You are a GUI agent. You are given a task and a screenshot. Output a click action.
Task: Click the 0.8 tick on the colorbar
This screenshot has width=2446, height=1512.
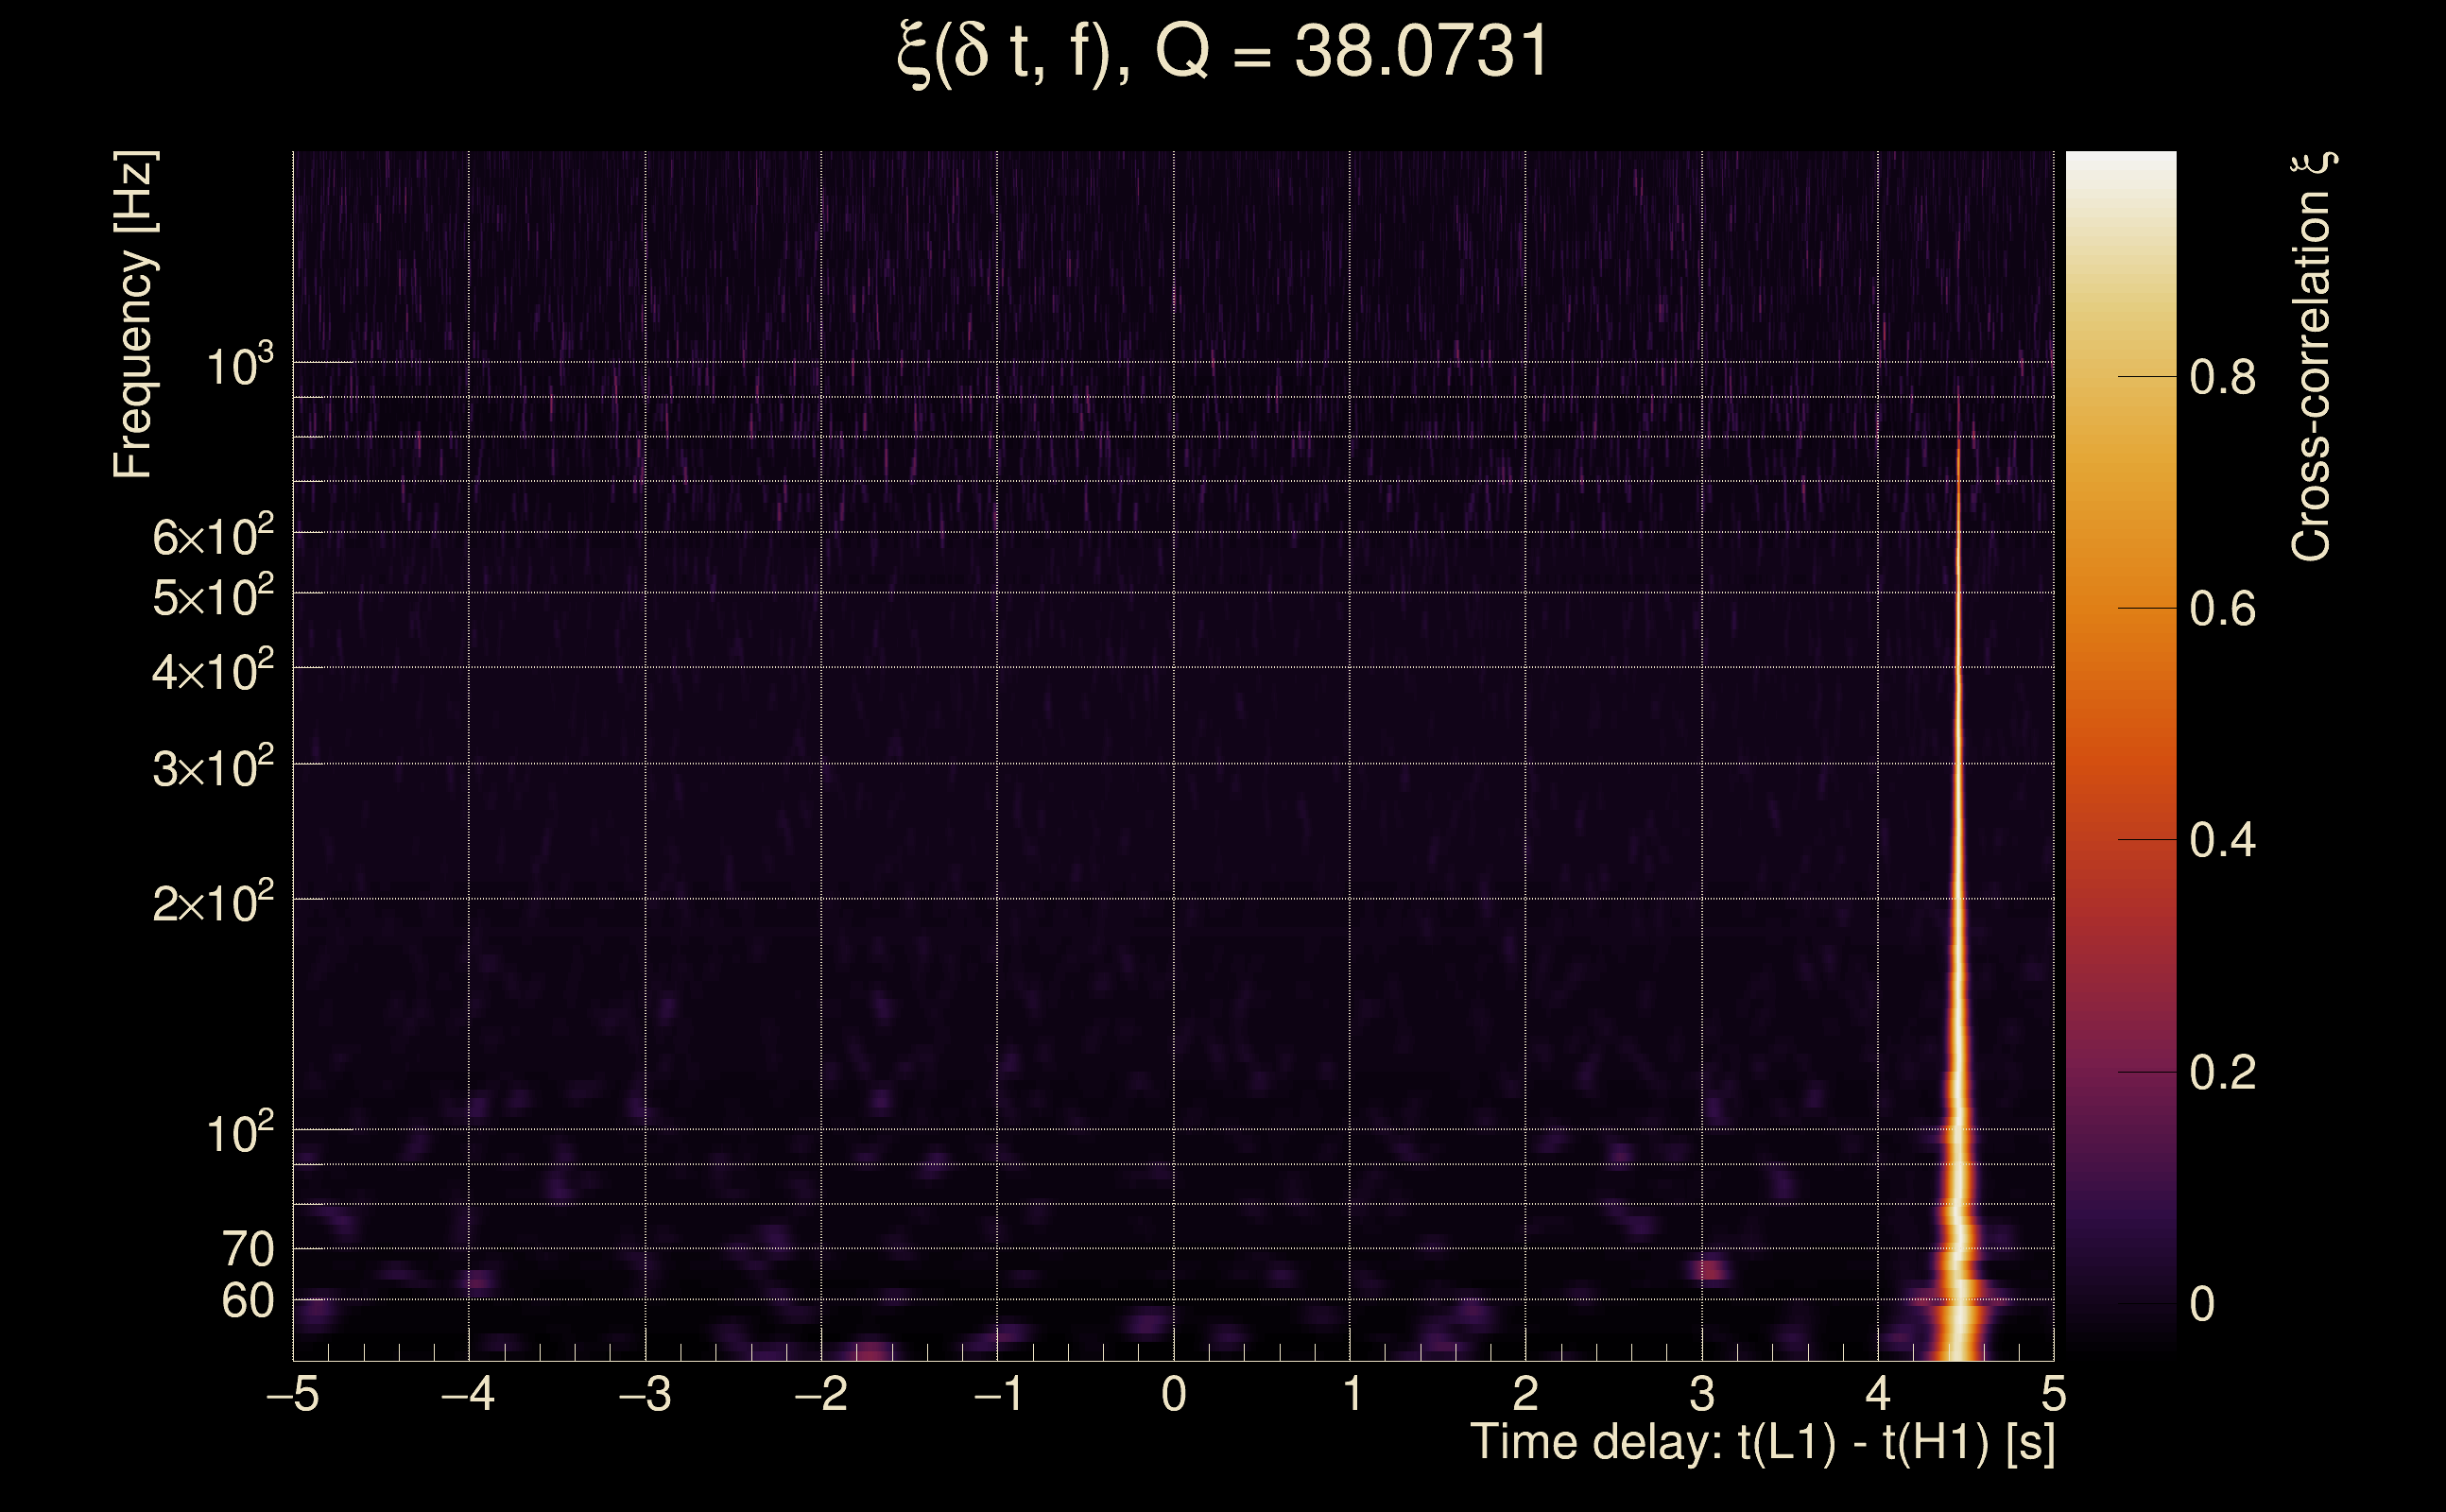pyautogui.click(x=2222, y=378)
